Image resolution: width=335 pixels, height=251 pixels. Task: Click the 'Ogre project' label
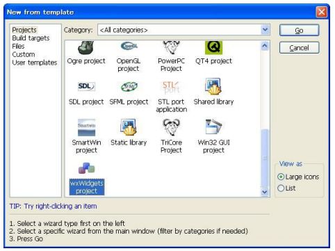86,61
